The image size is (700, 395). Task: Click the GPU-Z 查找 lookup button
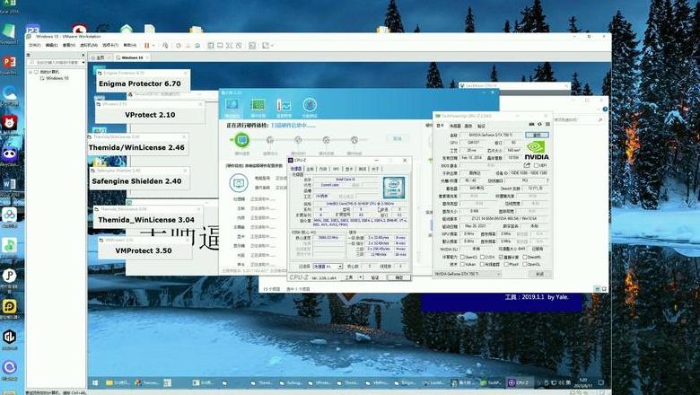(x=537, y=135)
